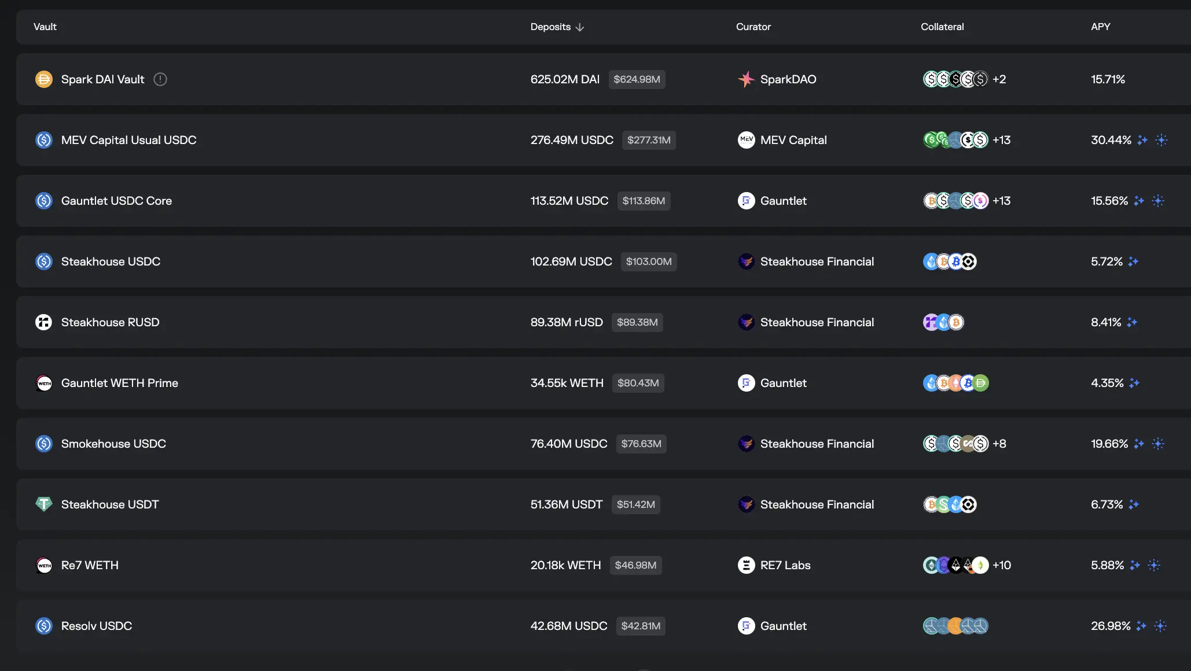1191x671 pixels.
Task: Sort the table by the Vault column header
Action: (x=45, y=27)
